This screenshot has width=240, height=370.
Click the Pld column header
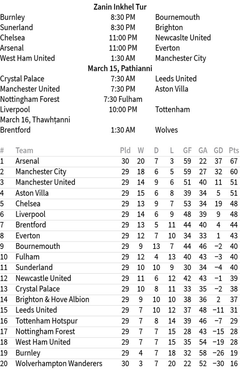pyautogui.click(x=125, y=151)
